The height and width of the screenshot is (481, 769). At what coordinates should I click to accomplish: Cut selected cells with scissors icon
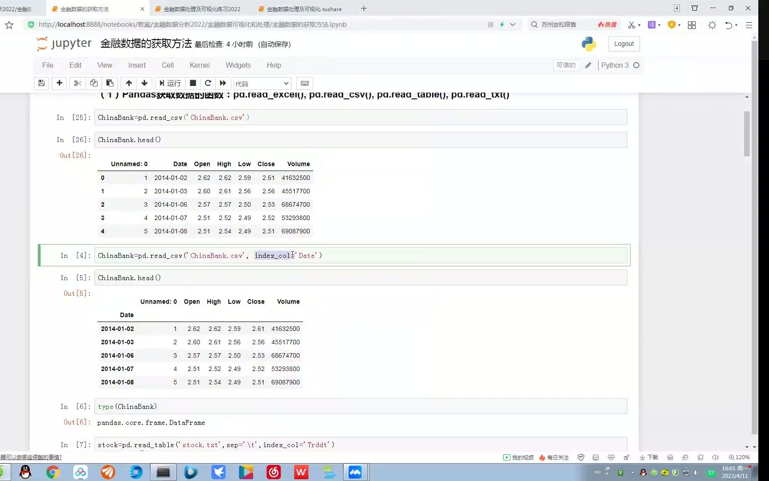coord(77,83)
